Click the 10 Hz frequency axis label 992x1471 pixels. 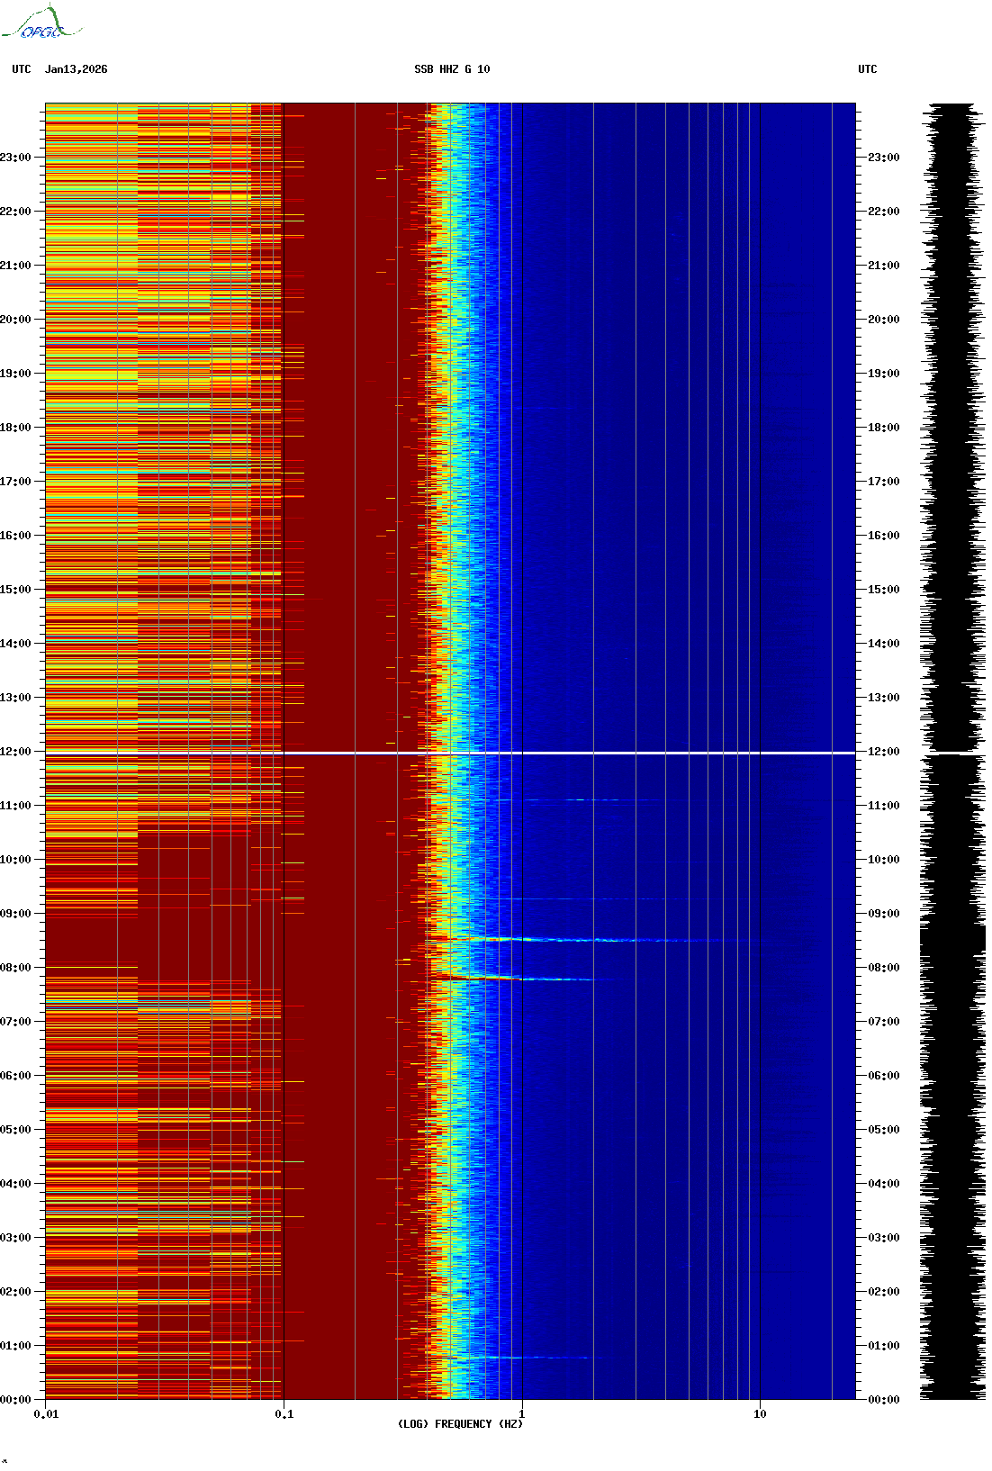pyautogui.click(x=760, y=1414)
